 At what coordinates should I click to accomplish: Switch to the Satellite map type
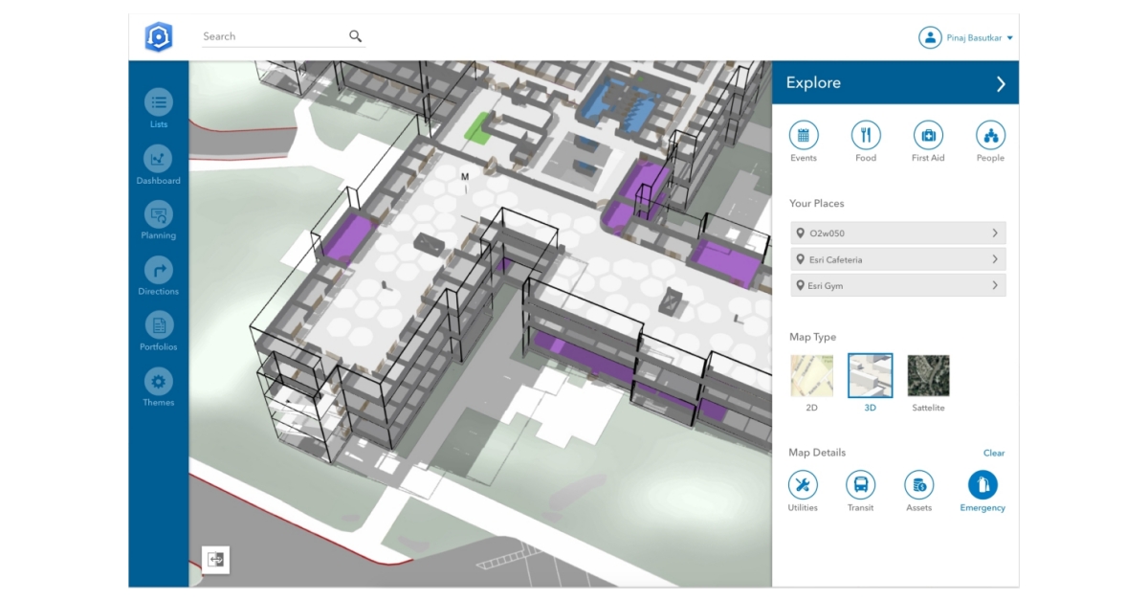coord(927,375)
